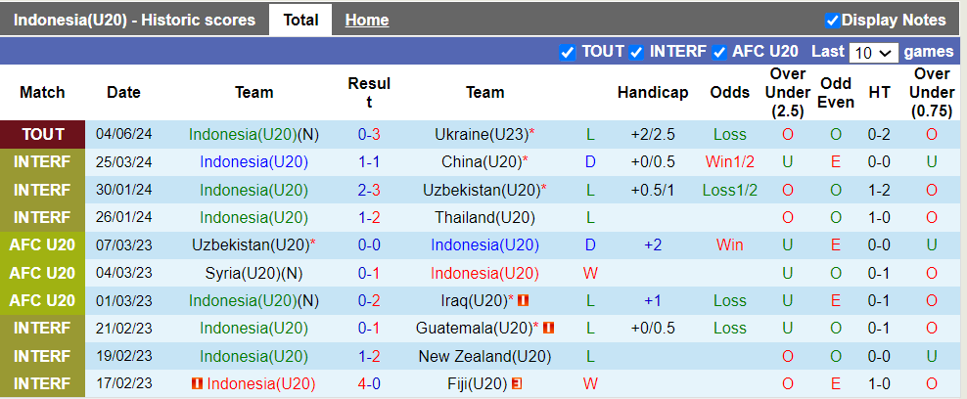Select the Total tab

coord(301,20)
